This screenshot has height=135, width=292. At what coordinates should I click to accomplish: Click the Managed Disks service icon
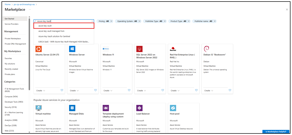click(72, 108)
